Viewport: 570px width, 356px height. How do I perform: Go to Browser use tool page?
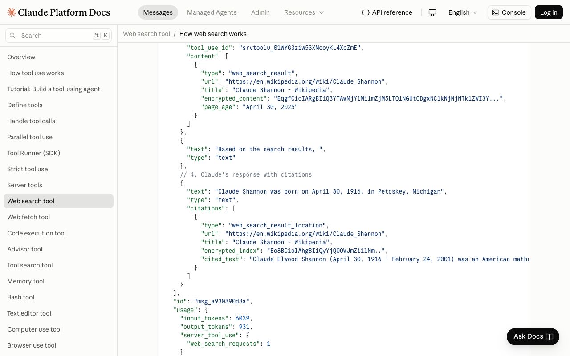[x=58, y=345]
